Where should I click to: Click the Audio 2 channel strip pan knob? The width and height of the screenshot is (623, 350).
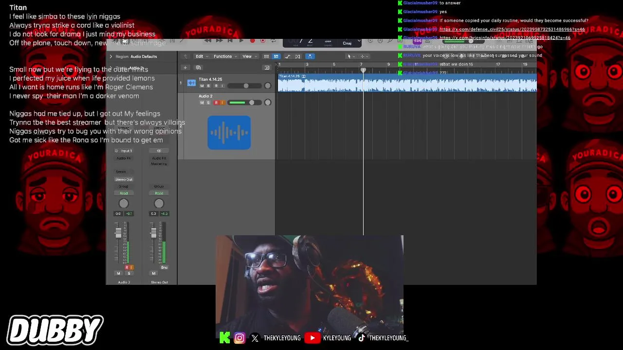coord(124,203)
